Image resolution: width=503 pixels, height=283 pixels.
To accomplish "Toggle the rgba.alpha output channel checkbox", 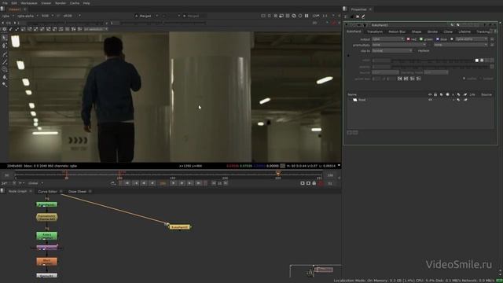I will (x=452, y=39).
